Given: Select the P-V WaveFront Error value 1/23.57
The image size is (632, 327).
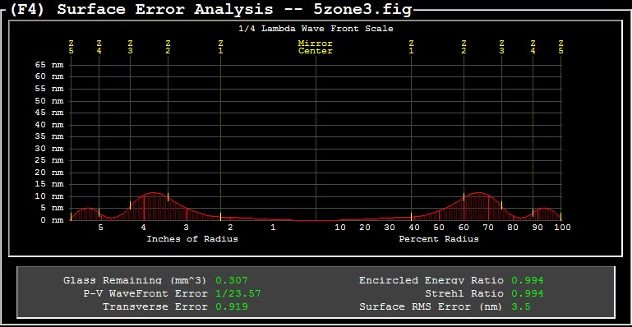Looking at the screenshot, I should pos(238,293).
